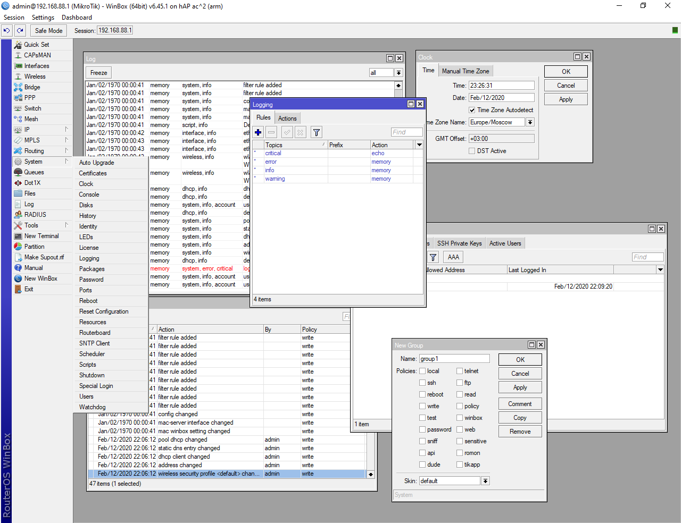Open Queues in the left sidebar
The height and width of the screenshot is (523, 681).
click(34, 172)
